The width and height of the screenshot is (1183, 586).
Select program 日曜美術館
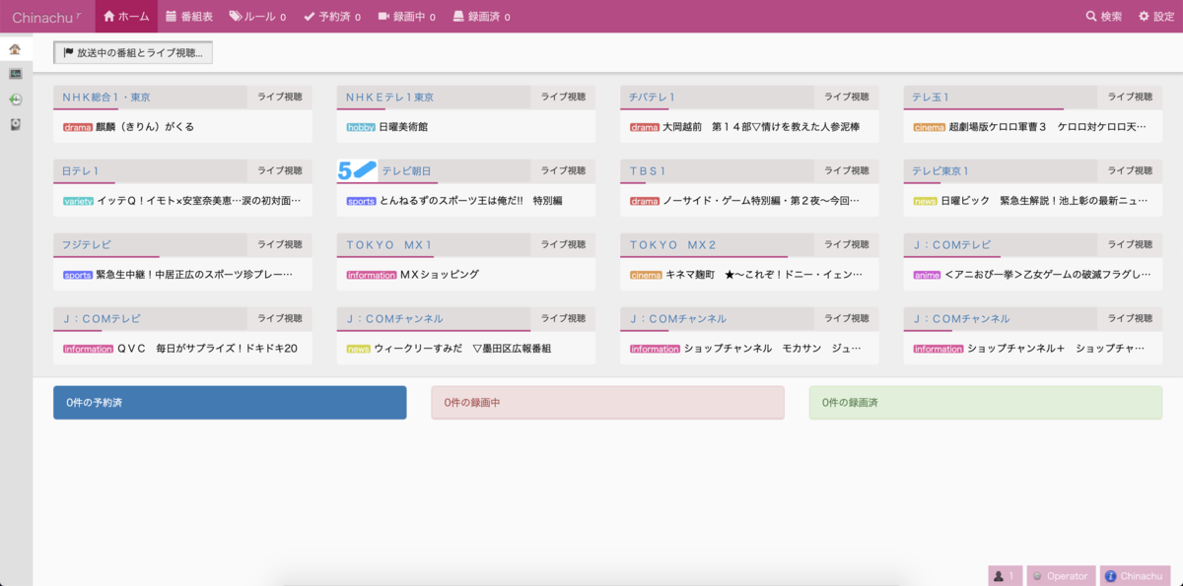point(403,127)
